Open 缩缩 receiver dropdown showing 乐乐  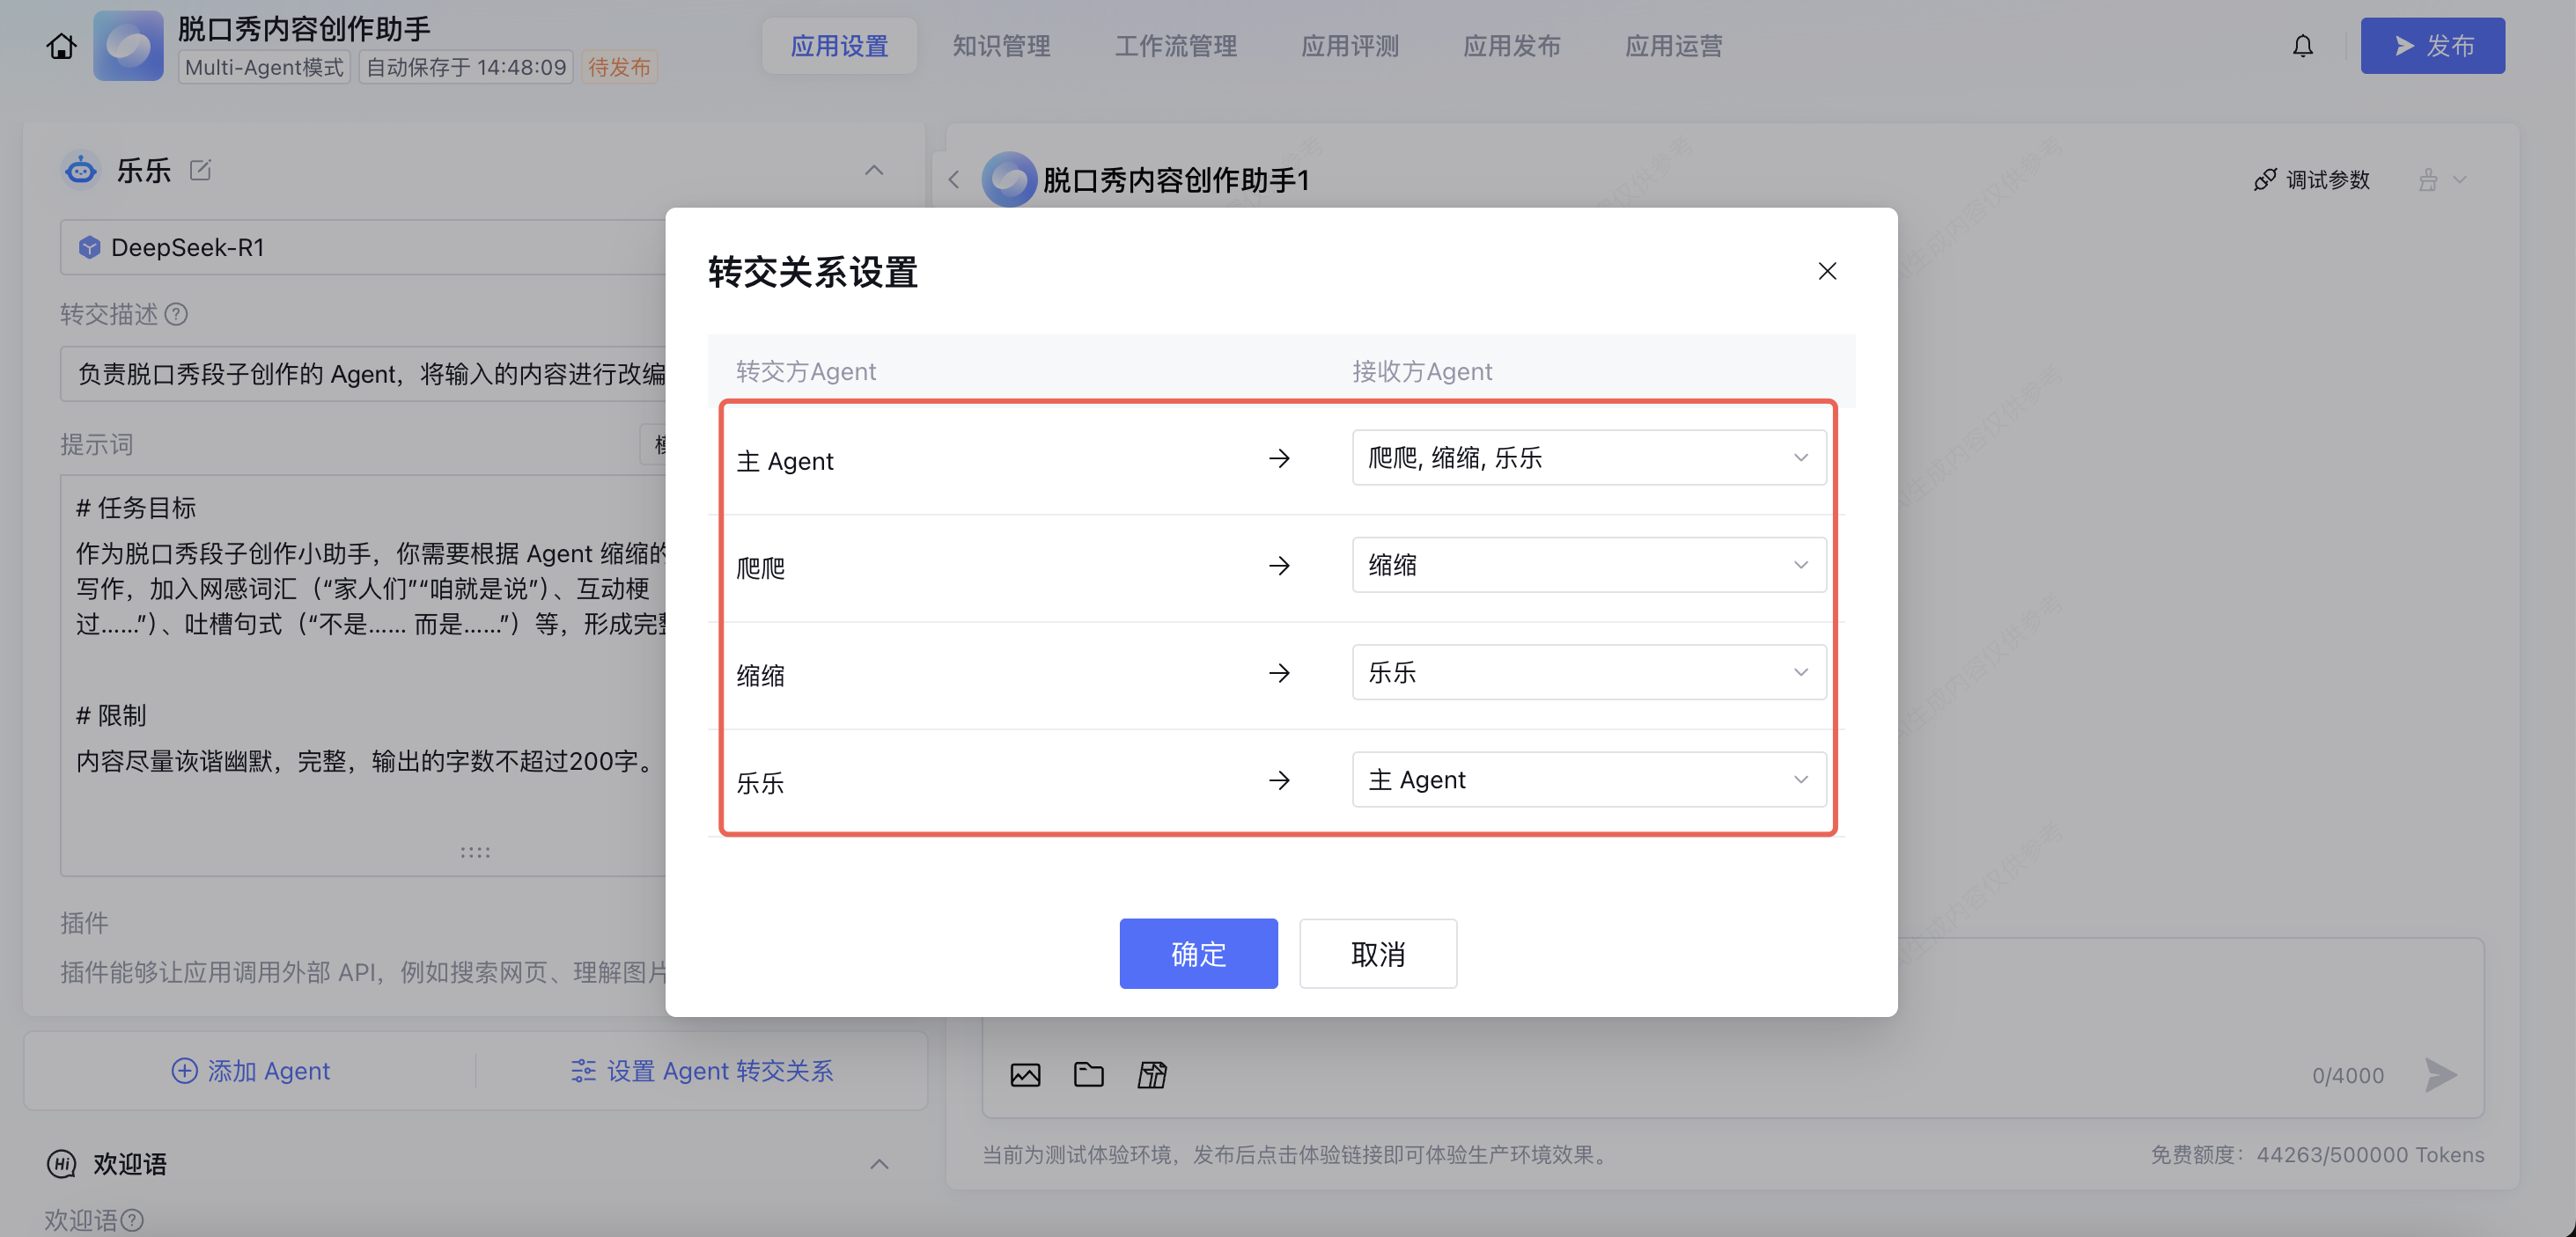point(1588,672)
